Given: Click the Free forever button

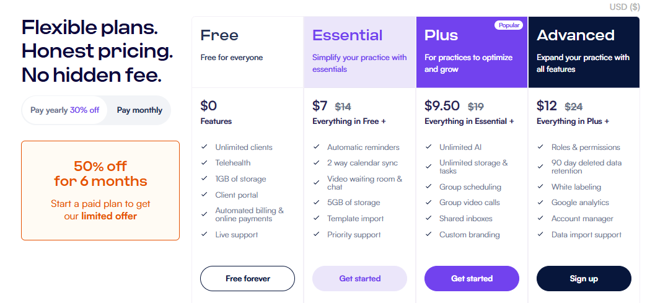Looking at the screenshot, I should pos(247,278).
